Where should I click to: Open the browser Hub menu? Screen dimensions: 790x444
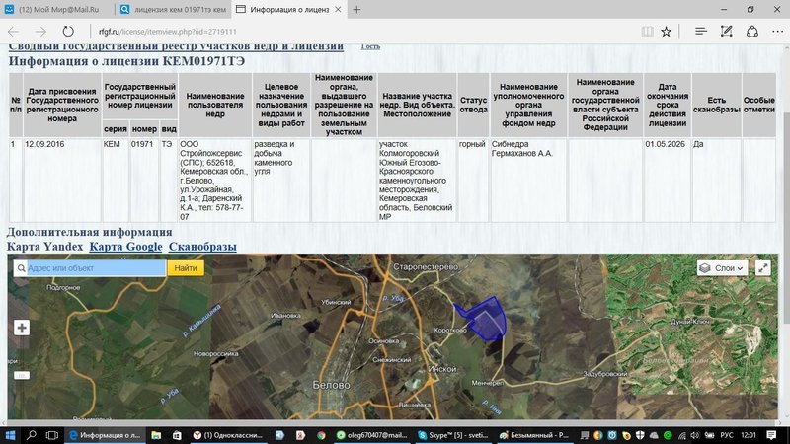pos(700,32)
